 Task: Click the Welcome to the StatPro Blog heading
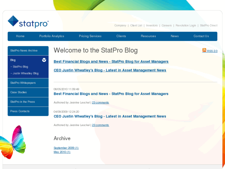96,51
